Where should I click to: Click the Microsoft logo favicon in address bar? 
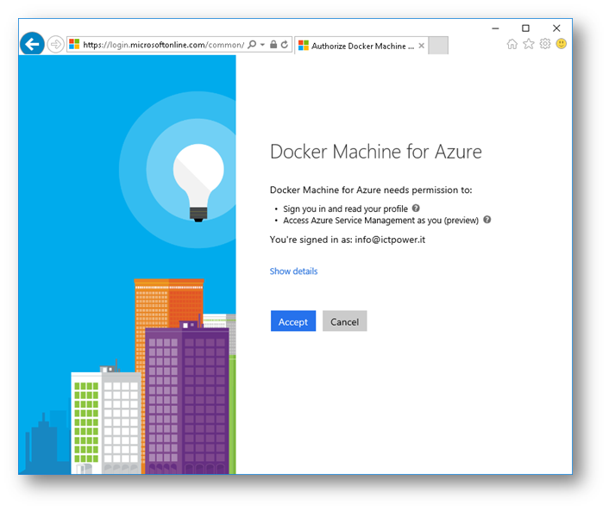(74, 44)
